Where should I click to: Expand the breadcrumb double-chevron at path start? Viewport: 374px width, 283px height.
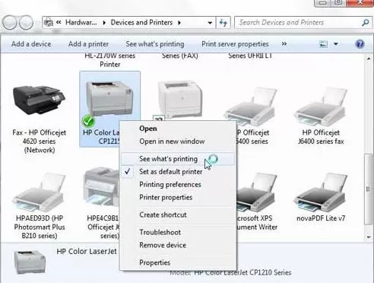coord(59,22)
